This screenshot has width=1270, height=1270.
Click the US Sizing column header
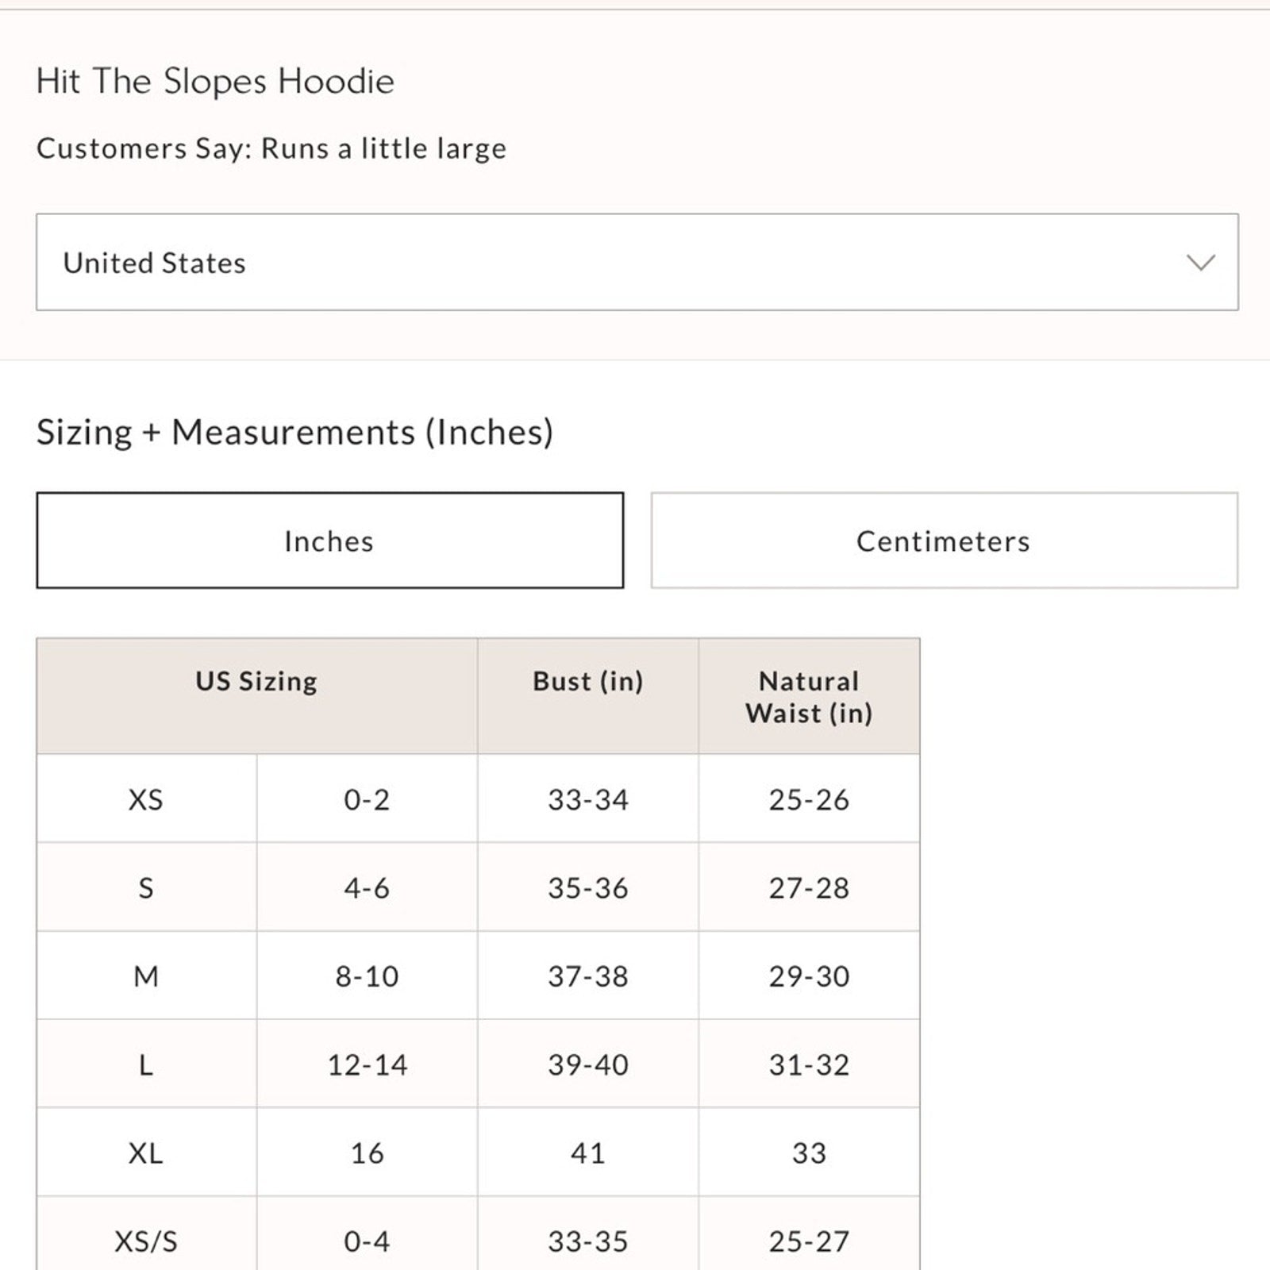click(x=256, y=682)
